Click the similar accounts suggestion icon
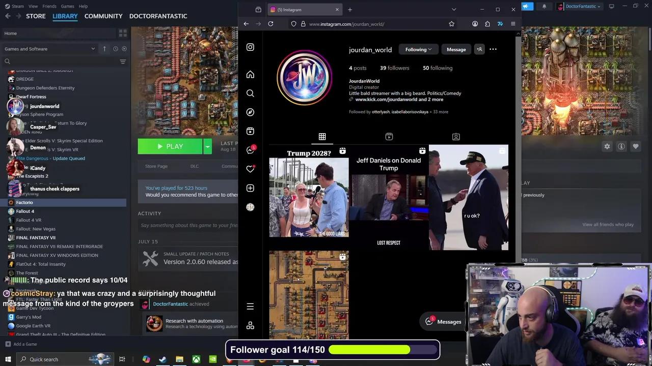Image resolution: width=652 pixels, height=366 pixels. coord(479,49)
